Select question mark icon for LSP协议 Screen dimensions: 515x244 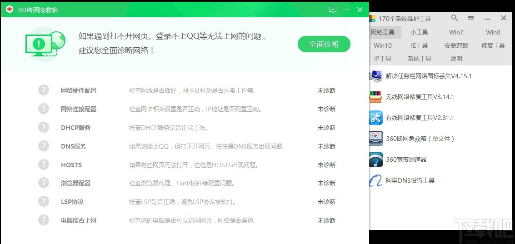point(43,201)
